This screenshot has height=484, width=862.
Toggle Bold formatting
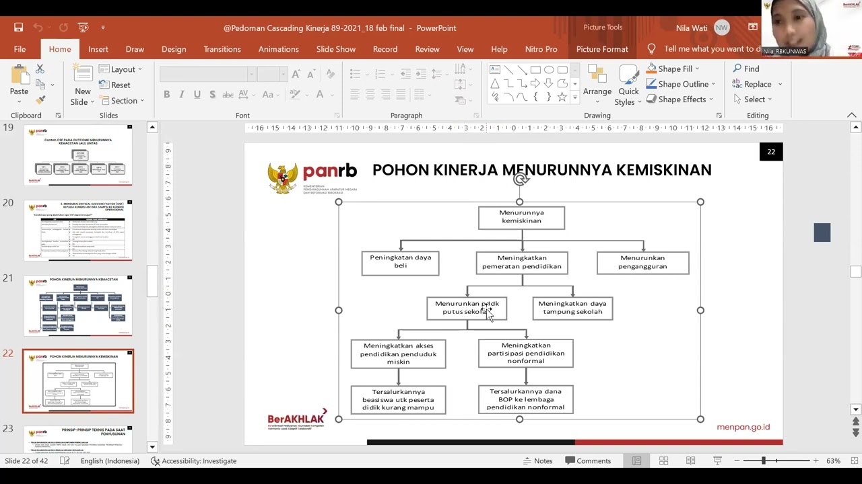tap(166, 95)
